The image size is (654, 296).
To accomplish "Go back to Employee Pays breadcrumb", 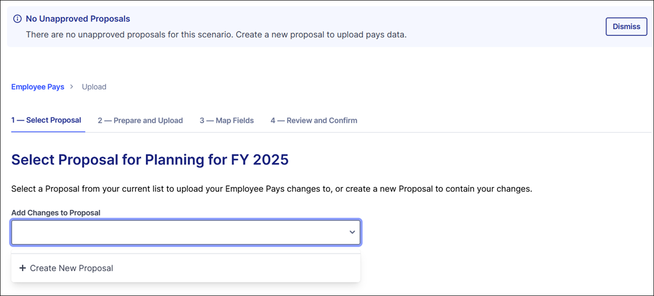I will tap(38, 87).
